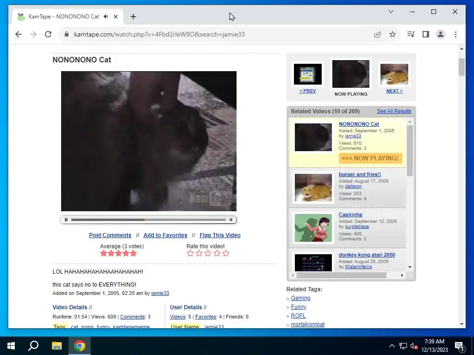View purpleblaze's user profile
This screenshot has height=355, width=474.
coord(357,226)
